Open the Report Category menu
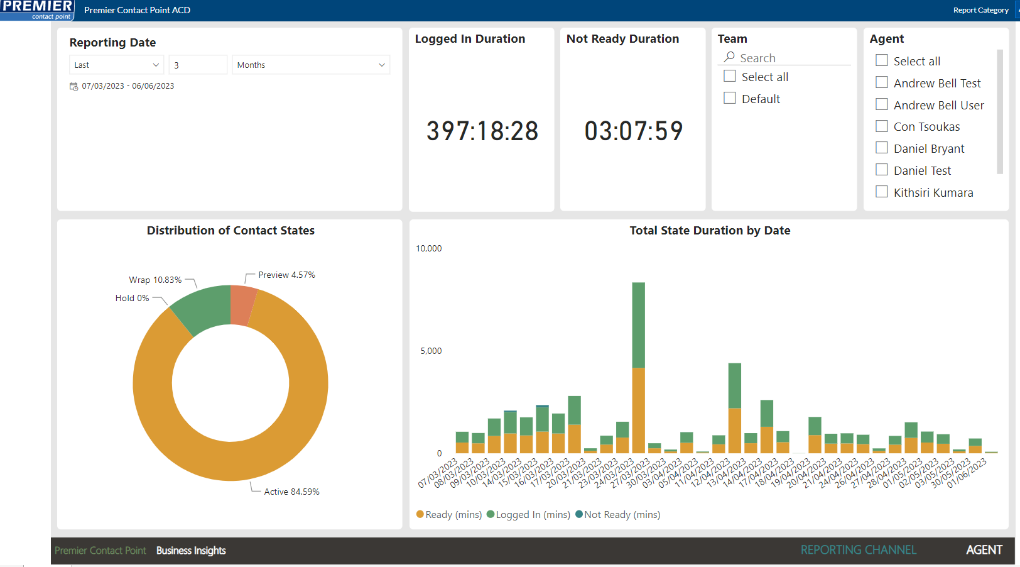 [x=980, y=10]
